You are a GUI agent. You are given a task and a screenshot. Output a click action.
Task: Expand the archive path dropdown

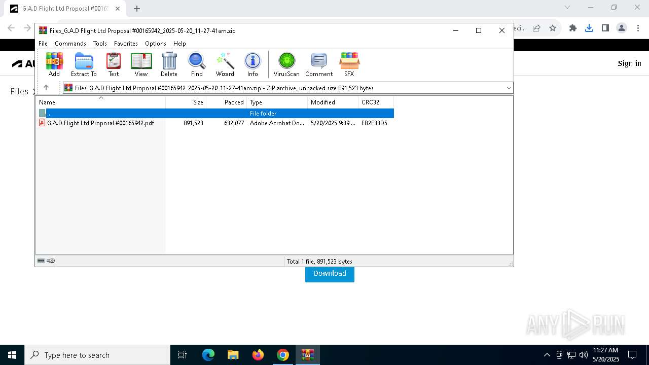tap(509, 88)
